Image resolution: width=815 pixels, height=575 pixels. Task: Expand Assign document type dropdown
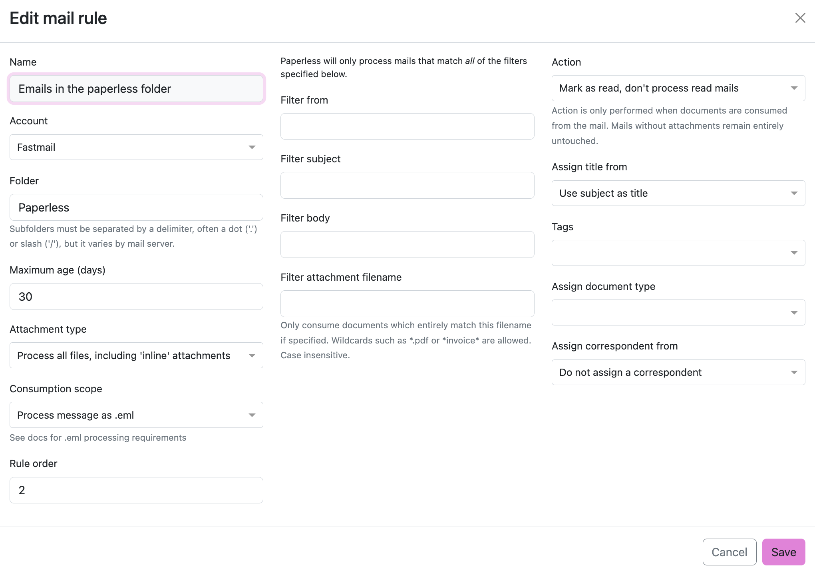pos(678,312)
